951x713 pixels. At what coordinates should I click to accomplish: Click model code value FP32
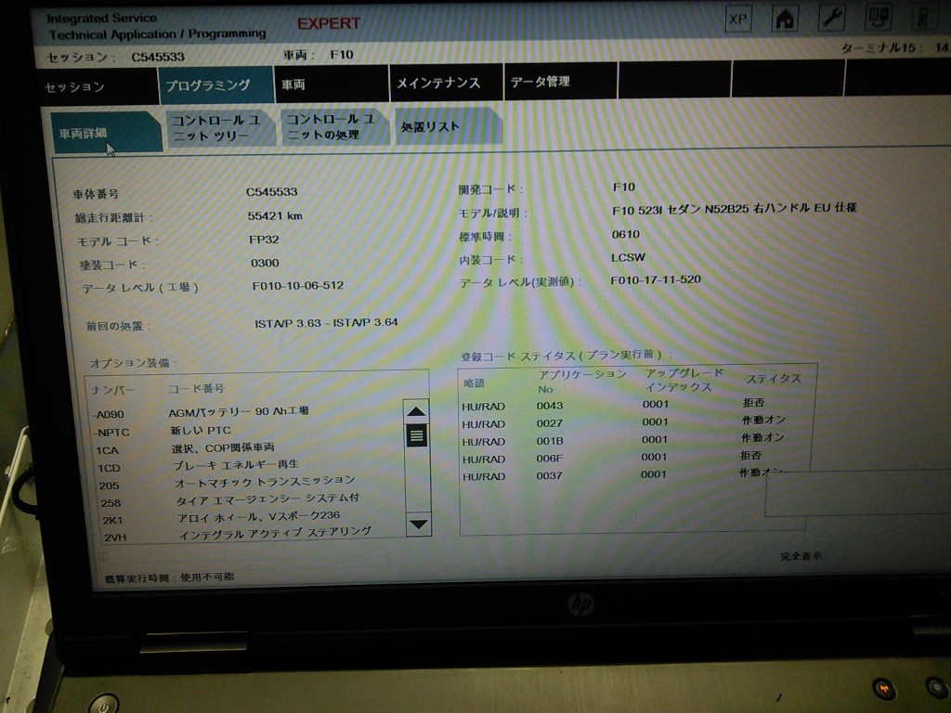point(264,239)
